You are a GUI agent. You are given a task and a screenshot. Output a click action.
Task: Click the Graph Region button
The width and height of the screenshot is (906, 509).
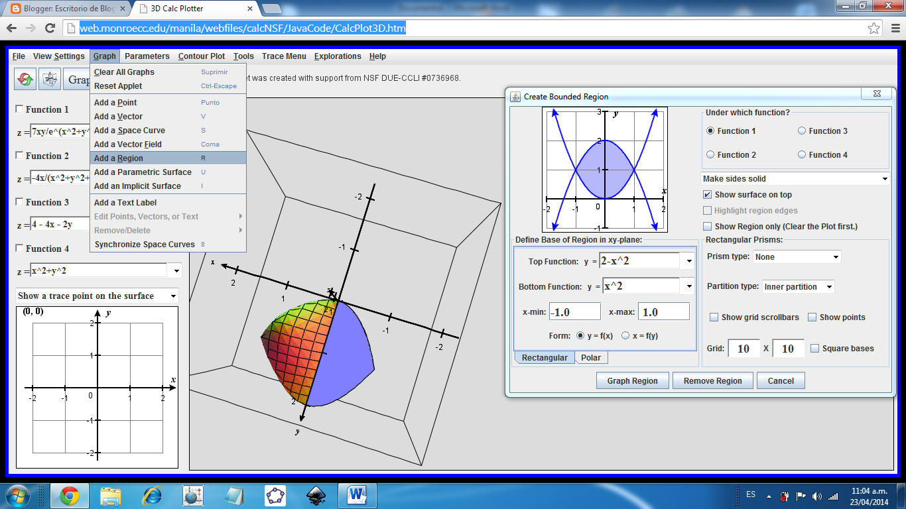pyautogui.click(x=632, y=380)
